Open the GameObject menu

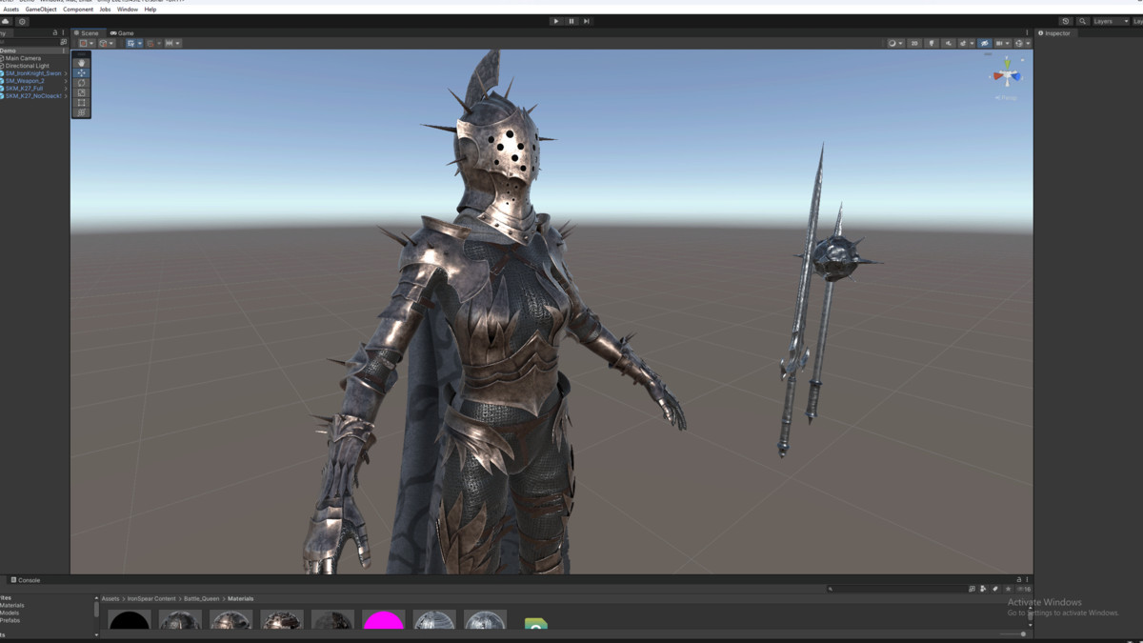click(x=41, y=10)
